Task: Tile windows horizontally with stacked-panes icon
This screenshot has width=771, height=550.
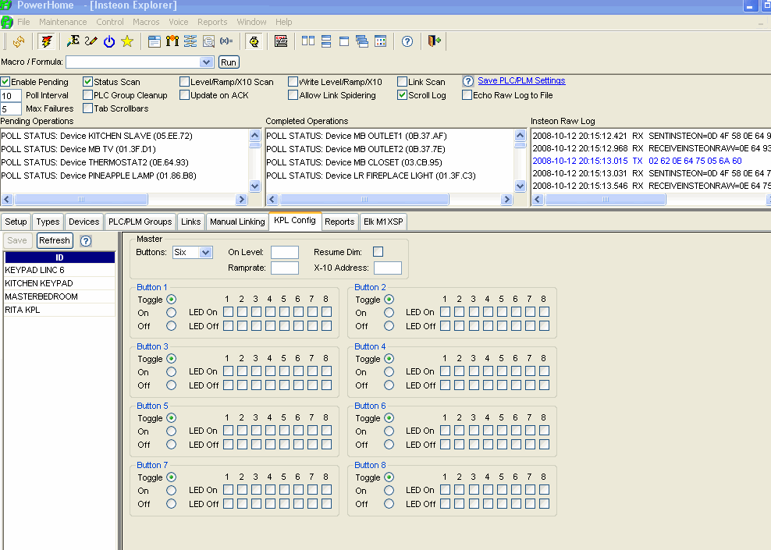Action: [326, 41]
